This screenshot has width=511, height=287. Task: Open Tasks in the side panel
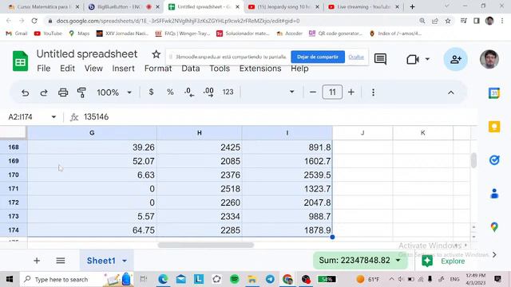click(494, 160)
